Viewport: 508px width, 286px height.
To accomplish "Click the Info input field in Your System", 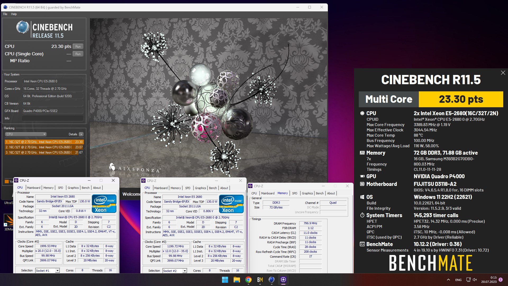I will pyautogui.click(x=52, y=118).
